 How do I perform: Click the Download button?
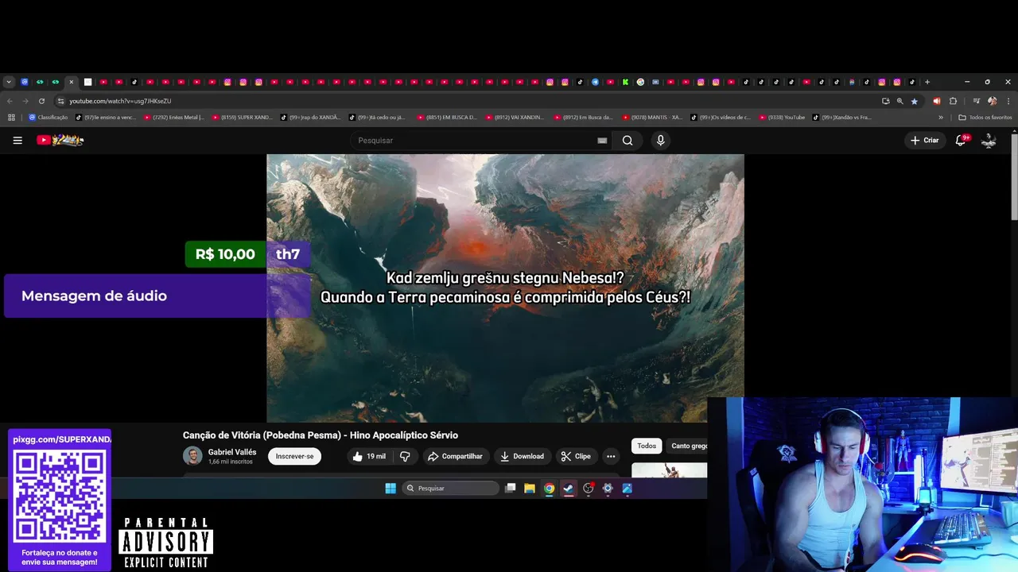(522, 456)
